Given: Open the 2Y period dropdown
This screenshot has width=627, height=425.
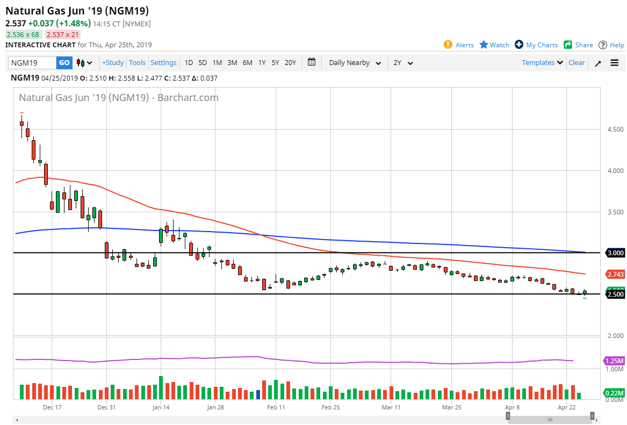Looking at the screenshot, I should (x=403, y=63).
